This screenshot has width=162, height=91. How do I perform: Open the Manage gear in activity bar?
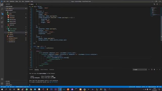2,83
